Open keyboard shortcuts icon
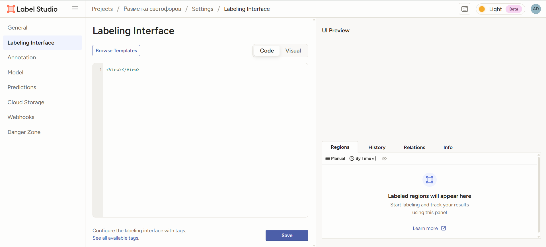This screenshot has height=247, width=546. pos(465,9)
